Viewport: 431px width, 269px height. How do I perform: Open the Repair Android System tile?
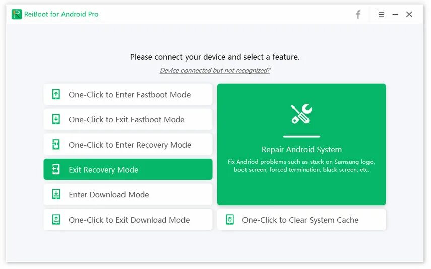pos(301,144)
